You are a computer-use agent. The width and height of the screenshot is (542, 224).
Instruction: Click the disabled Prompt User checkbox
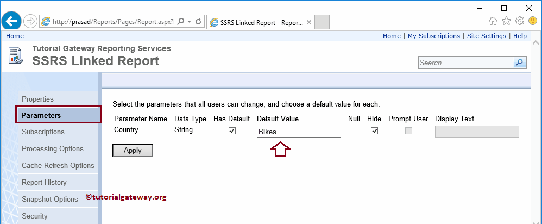408,131
